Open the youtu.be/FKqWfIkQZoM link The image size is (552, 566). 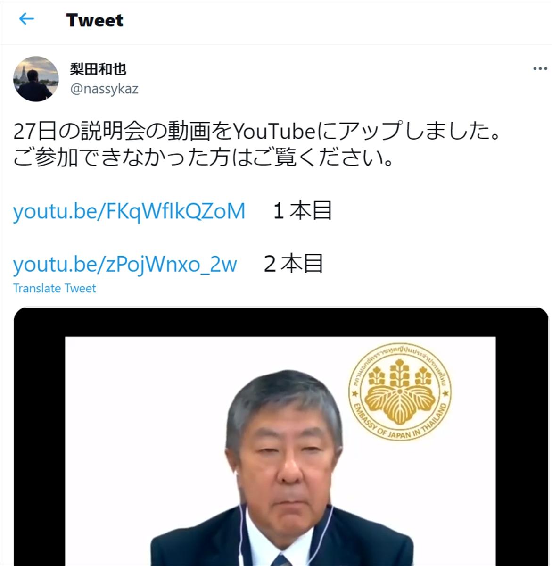[x=129, y=211]
